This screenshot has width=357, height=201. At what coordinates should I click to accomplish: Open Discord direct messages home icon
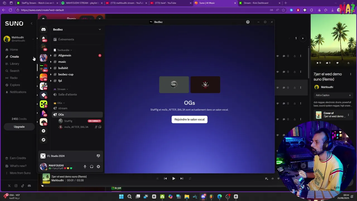(x=44, y=29)
